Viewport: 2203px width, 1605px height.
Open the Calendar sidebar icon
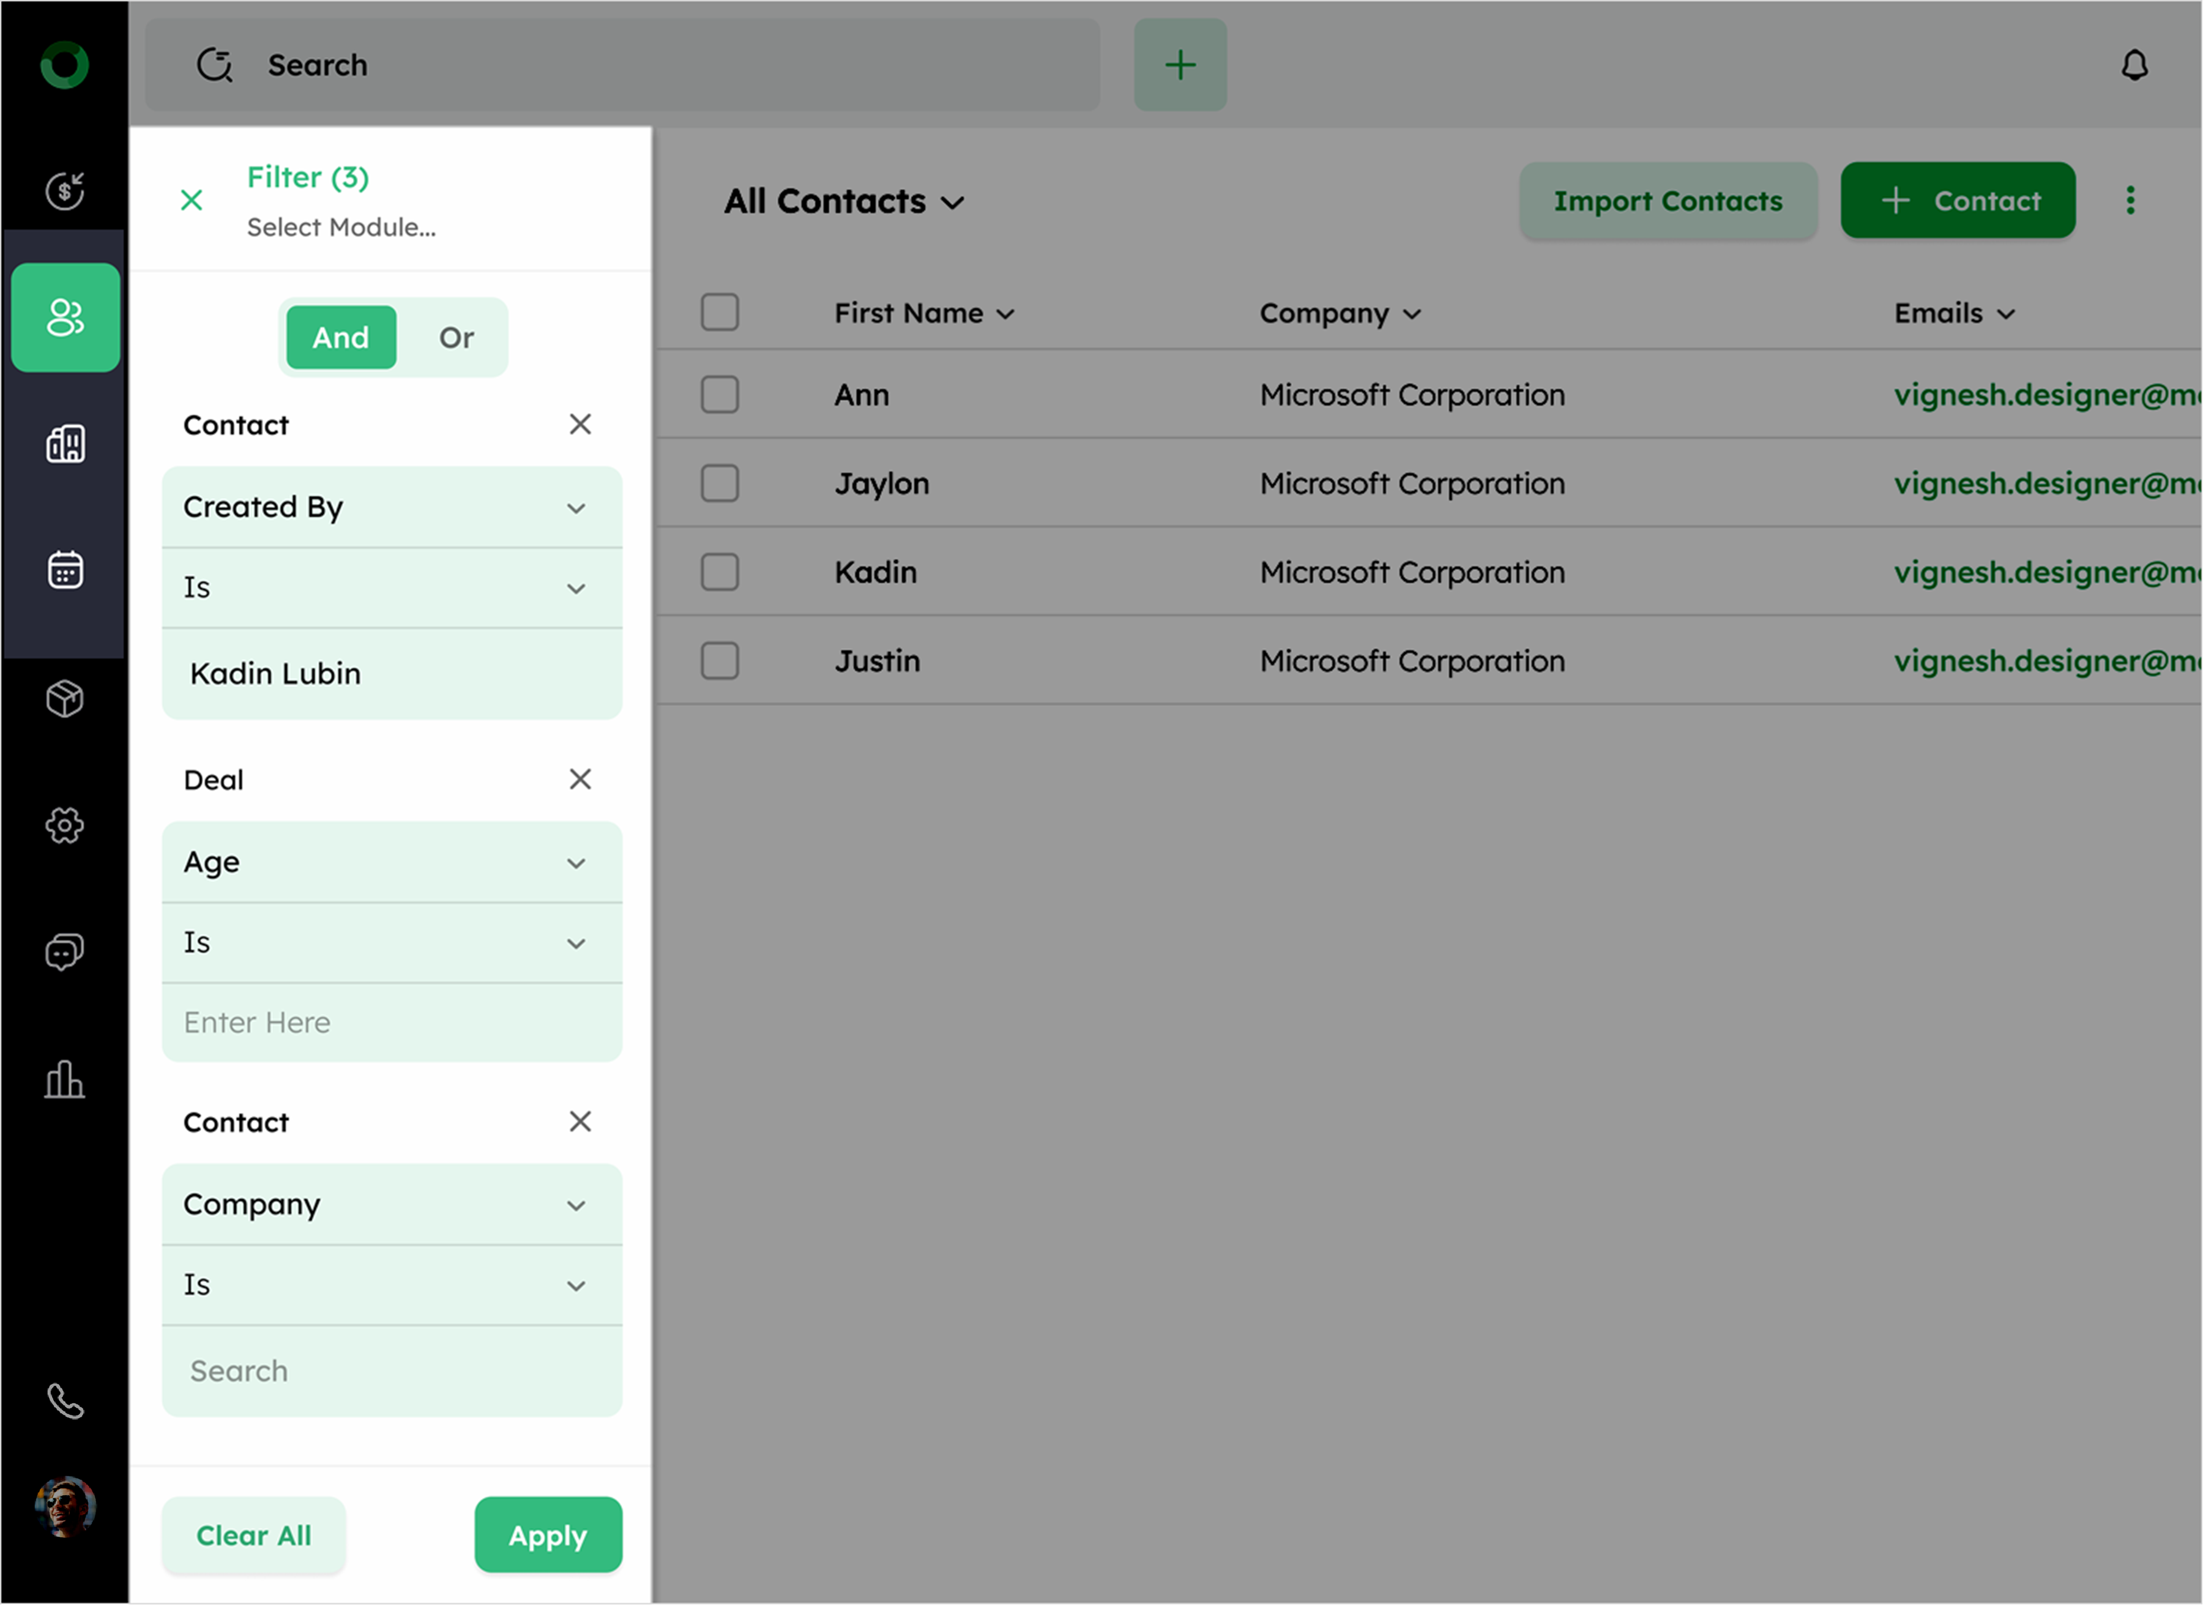(65, 570)
